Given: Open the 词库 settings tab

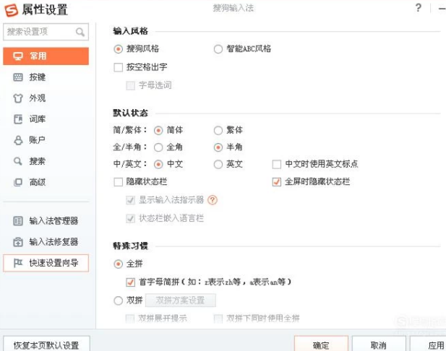Looking at the screenshot, I should (x=46, y=119).
